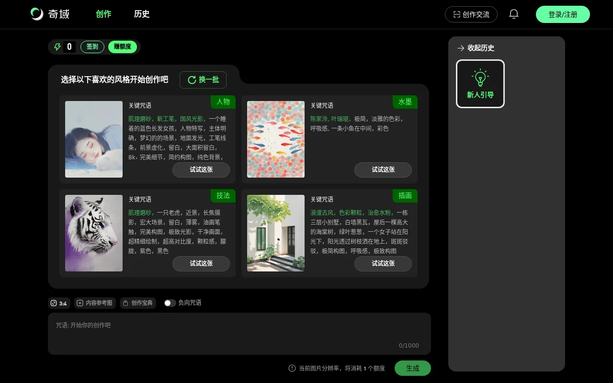Click the 登录/注册 button
This screenshot has height=383, width=613.
tap(563, 14)
